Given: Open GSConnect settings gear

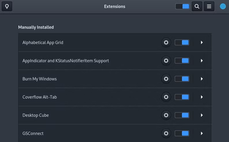Looking at the screenshot, I should pyautogui.click(x=166, y=133).
